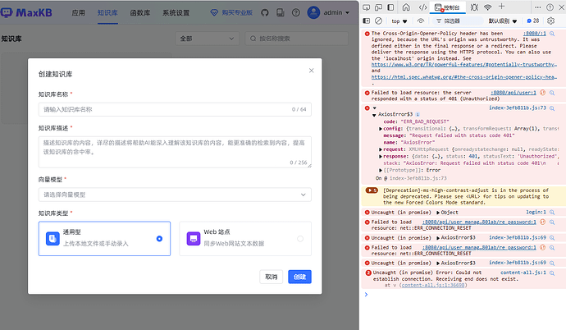Screen dimensions: 566x330
Task: Open the html.spec.whatwg.org link
Action: coord(463,77)
